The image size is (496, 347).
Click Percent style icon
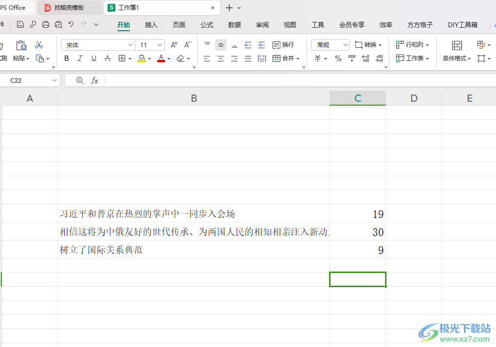click(338, 58)
